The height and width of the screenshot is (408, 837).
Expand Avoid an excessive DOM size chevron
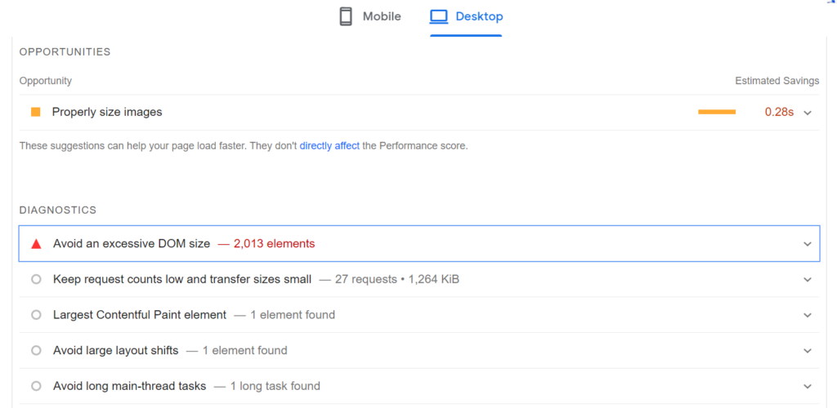[807, 244]
